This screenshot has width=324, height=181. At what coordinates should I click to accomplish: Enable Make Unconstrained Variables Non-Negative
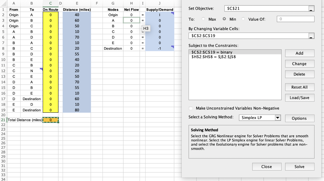pyautogui.click(x=190, y=108)
